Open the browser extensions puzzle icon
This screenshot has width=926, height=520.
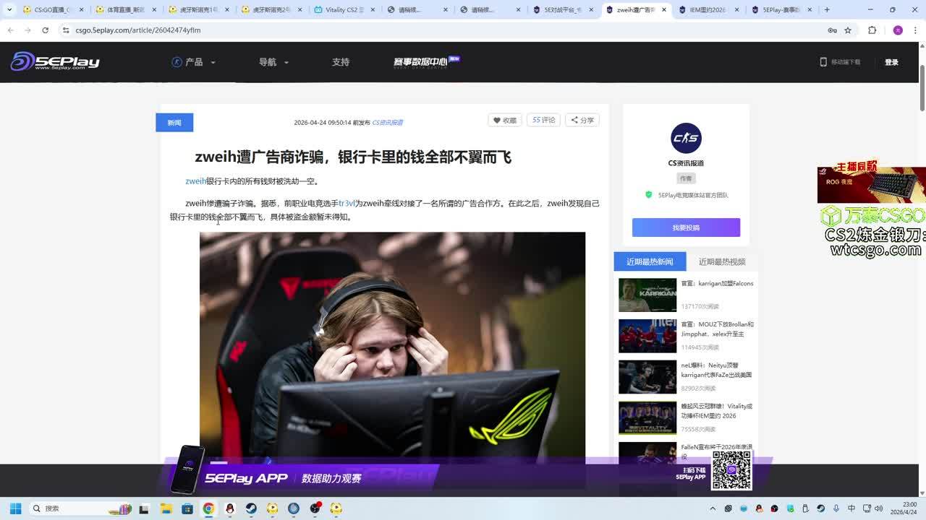pos(872,30)
